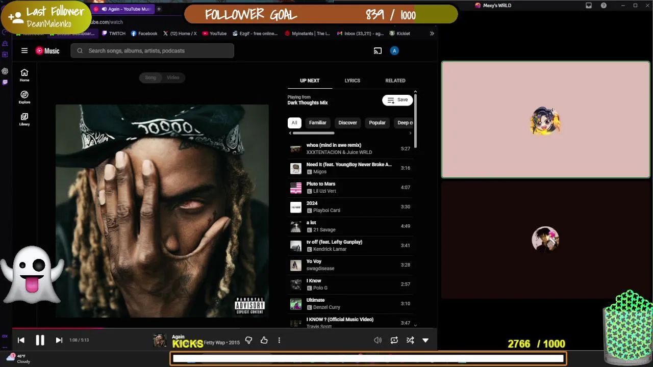Play Need It by Migos from the queue
The width and height of the screenshot is (653, 367).
[349, 168]
